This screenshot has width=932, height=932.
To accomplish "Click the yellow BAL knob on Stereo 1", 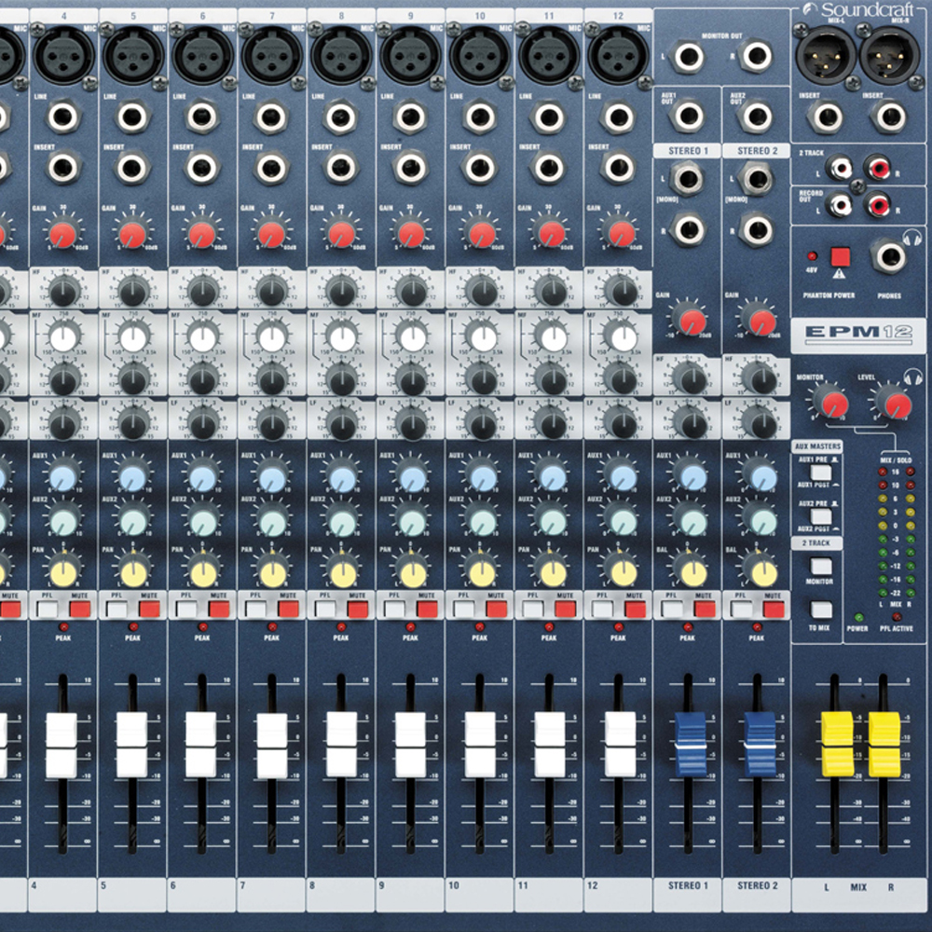I will tap(692, 572).
